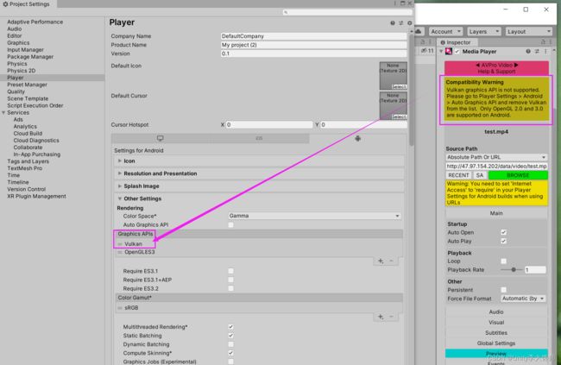
Task: Toggle Static Batching checkbox
Action: pos(230,336)
